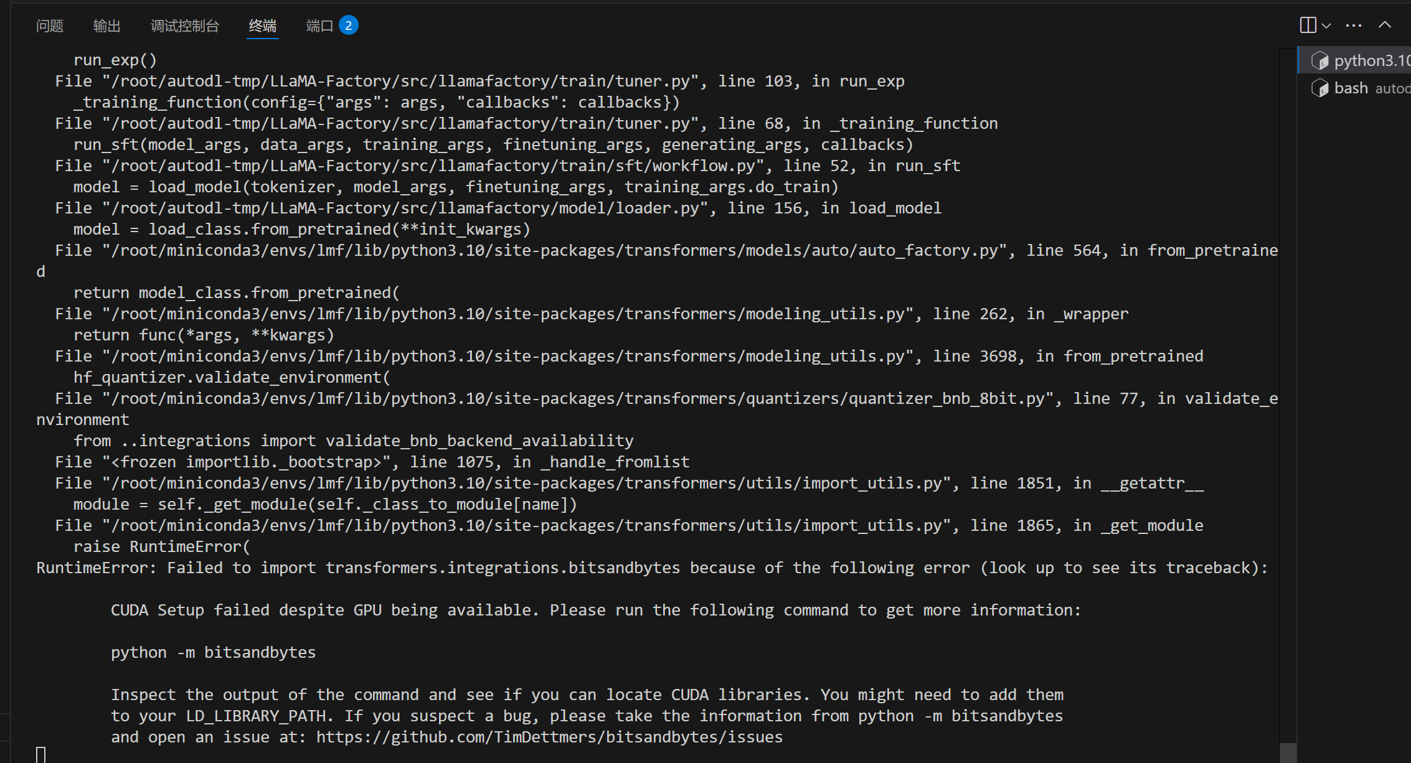Click the python3.10 terminal icon
Viewport: 1411px width, 763px height.
[x=1319, y=60]
